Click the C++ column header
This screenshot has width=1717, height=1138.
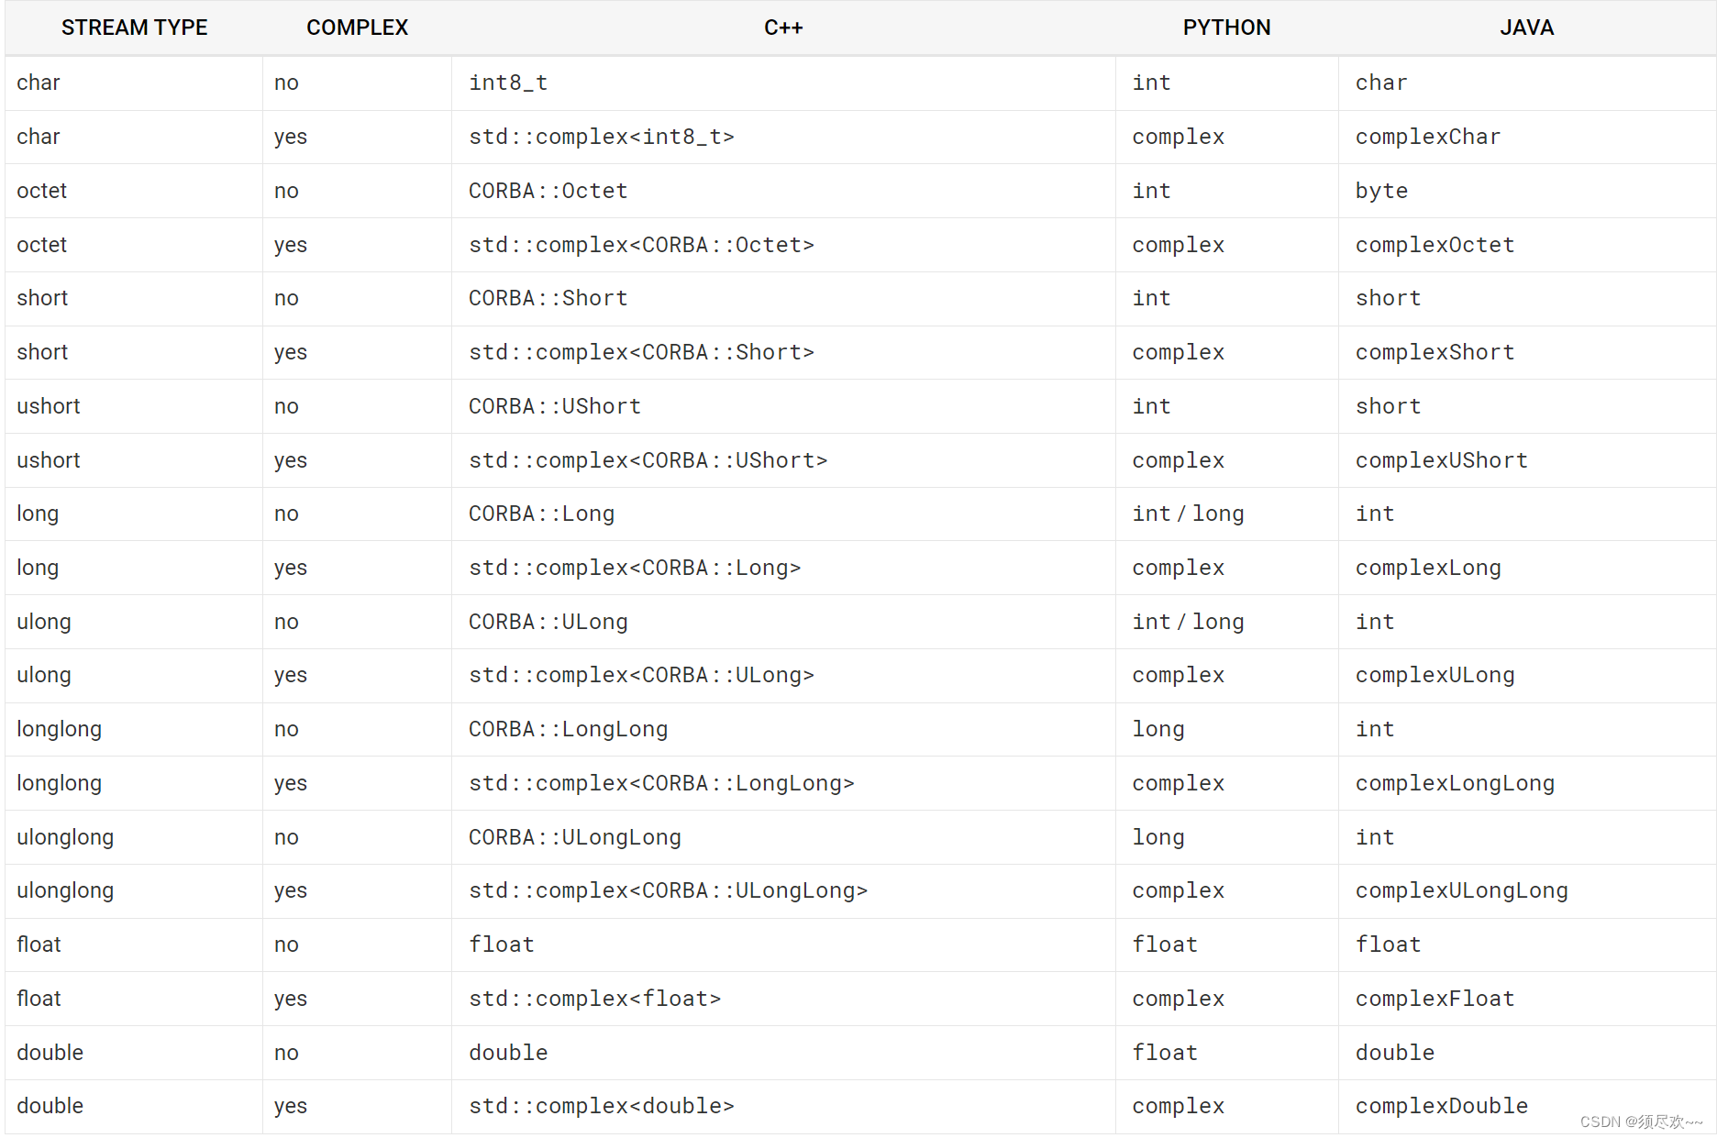(783, 28)
